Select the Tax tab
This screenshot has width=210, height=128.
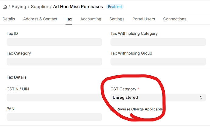tap(69, 19)
